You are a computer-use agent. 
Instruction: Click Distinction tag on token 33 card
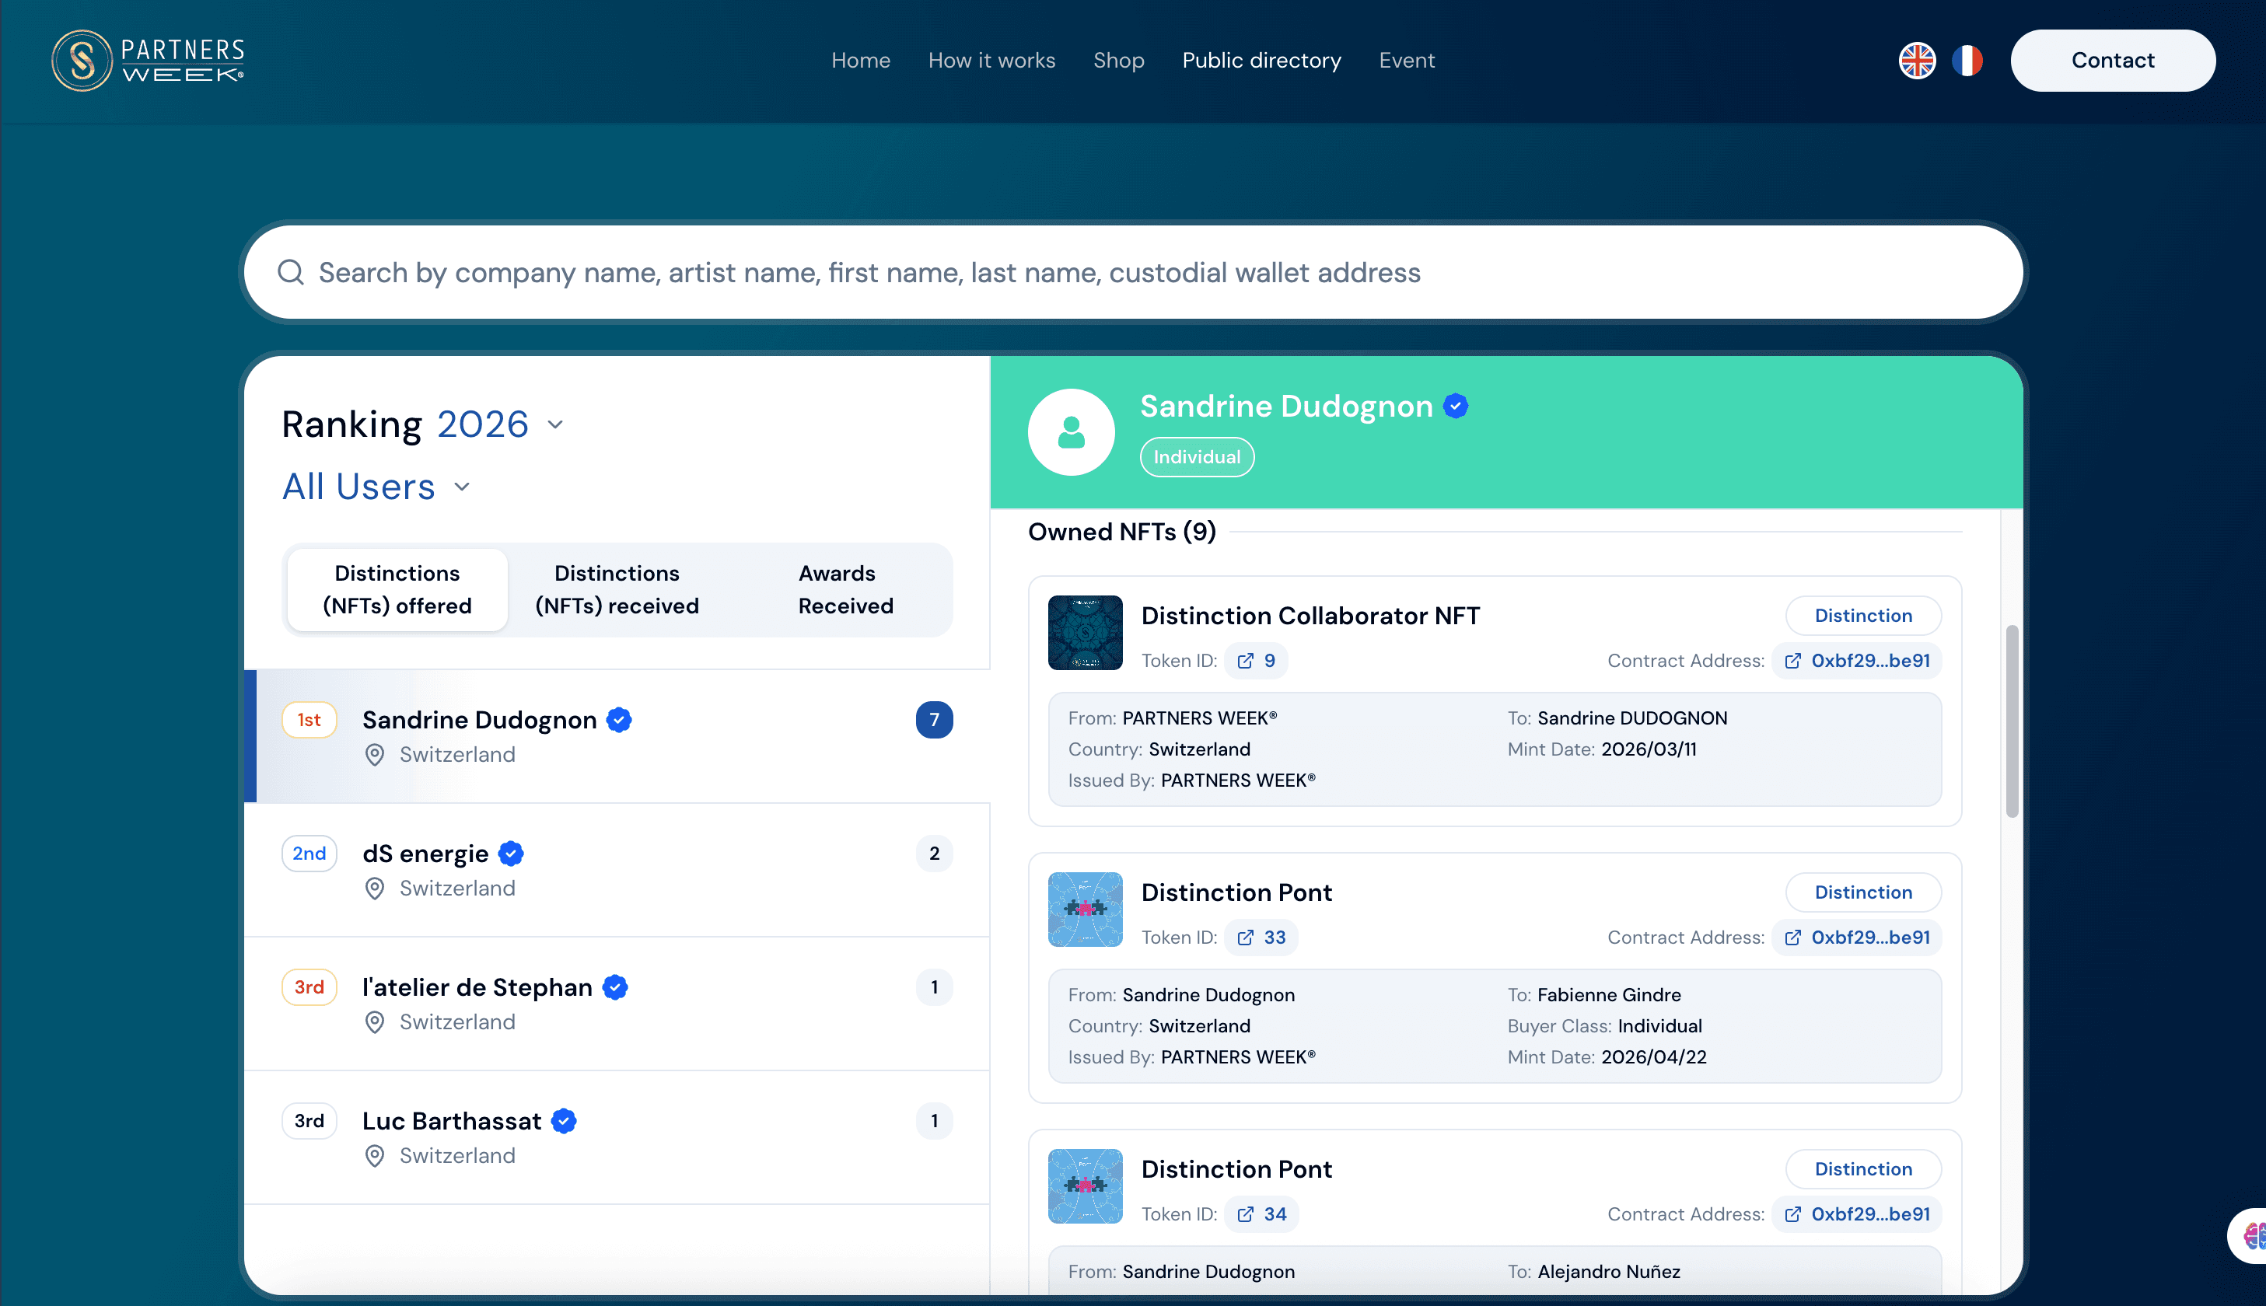coord(1863,892)
